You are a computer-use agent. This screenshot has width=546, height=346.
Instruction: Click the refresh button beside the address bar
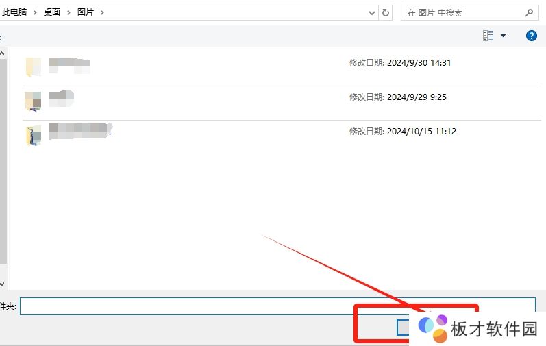click(x=386, y=12)
